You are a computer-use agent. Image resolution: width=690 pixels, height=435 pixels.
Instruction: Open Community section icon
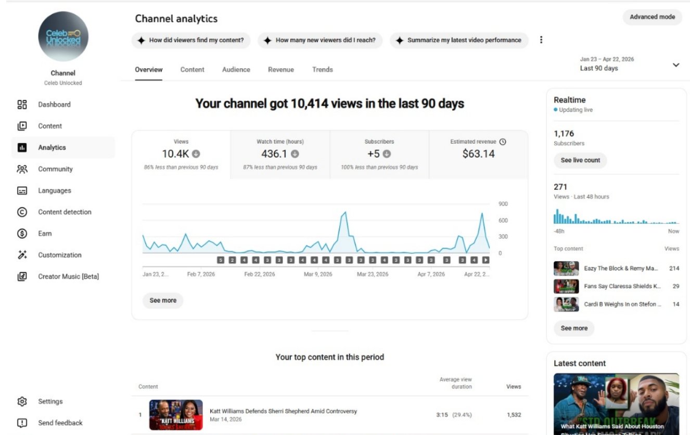pos(22,169)
